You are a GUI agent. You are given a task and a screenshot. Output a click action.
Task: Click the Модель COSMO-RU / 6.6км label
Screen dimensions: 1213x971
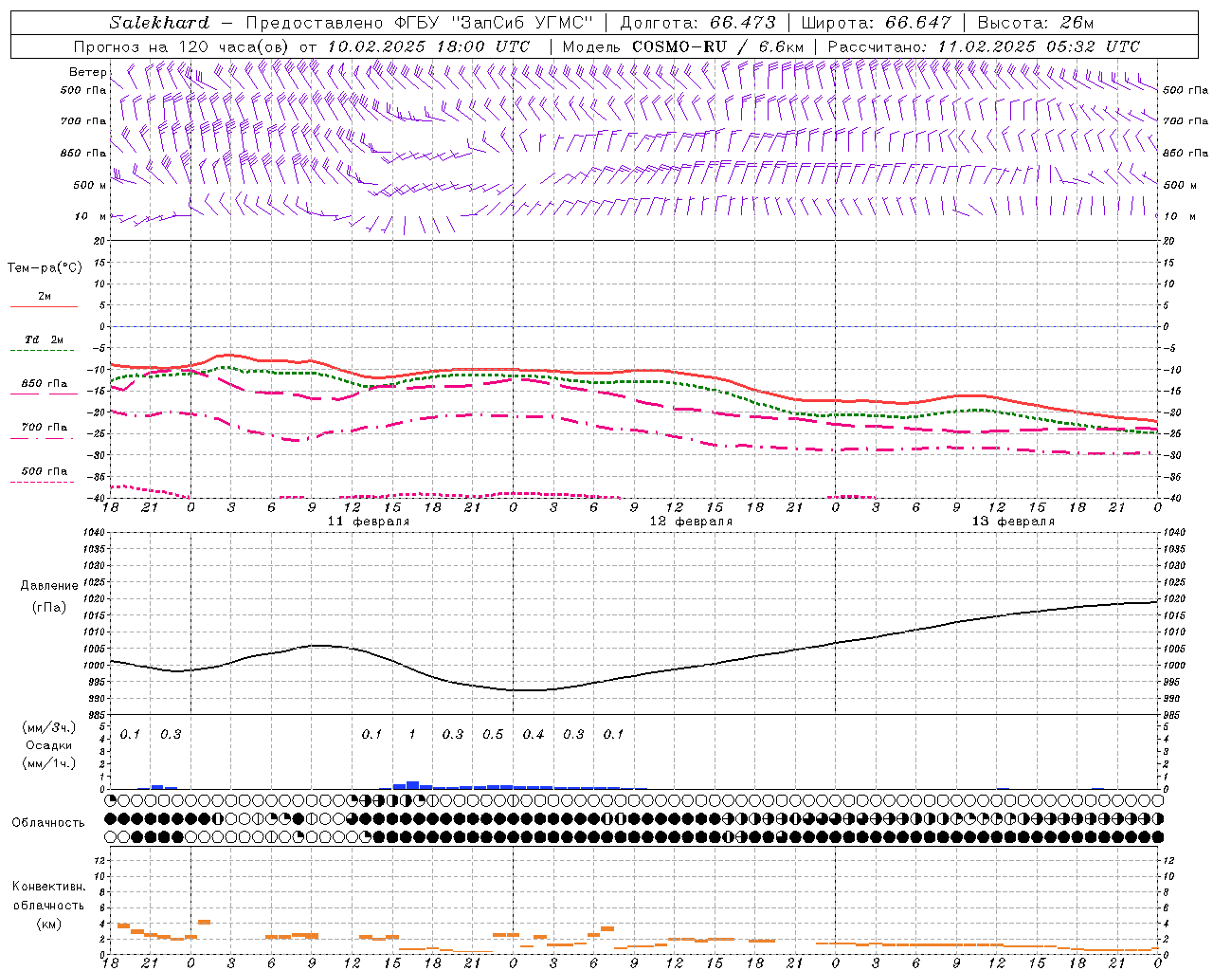(683, 46)
